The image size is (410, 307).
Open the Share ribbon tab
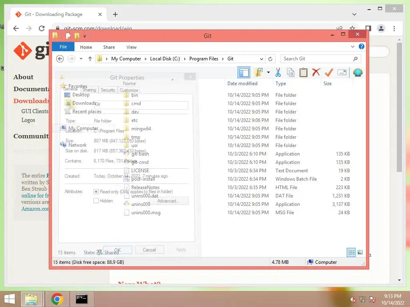pos(109,47)
